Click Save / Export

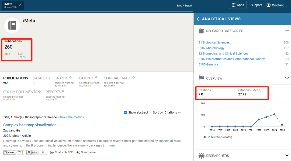[x=184, y=6]
